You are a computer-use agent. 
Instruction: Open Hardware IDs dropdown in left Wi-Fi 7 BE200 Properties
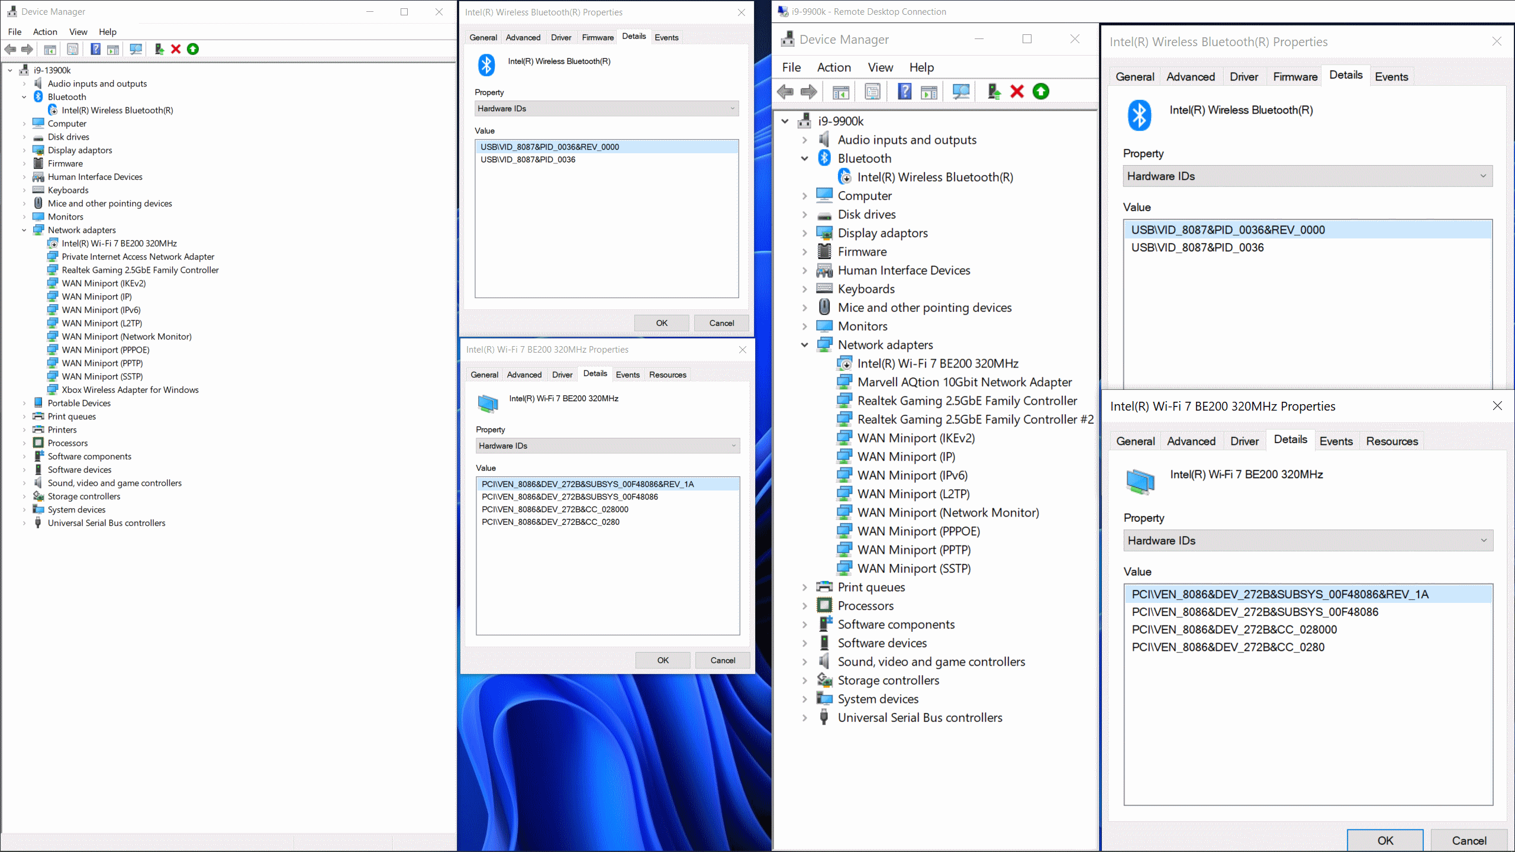click(608, 446)
